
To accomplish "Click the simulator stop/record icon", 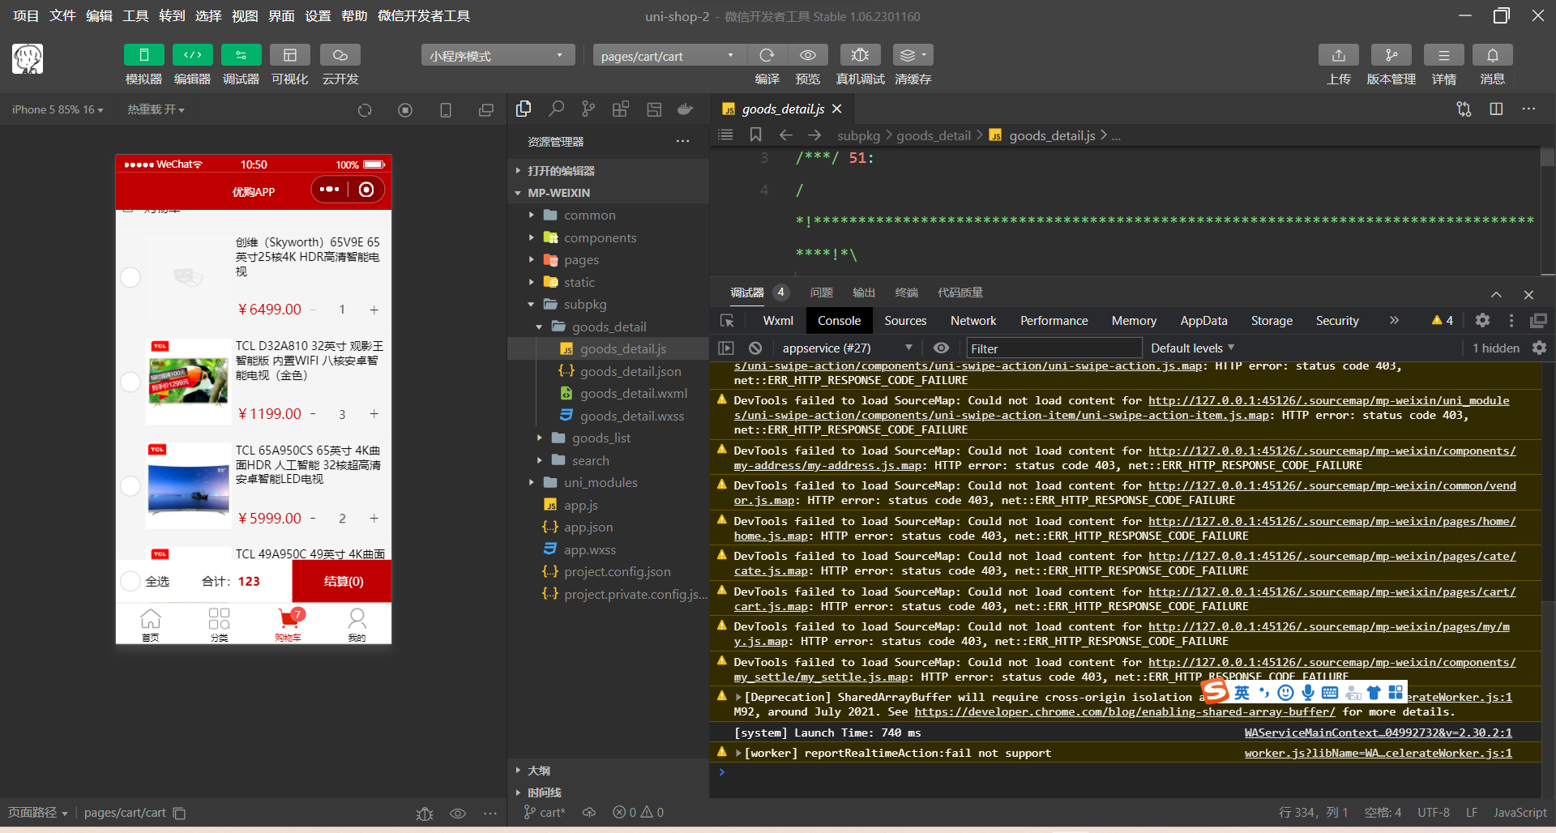I will pyautogui.click(x=405, y=110).
